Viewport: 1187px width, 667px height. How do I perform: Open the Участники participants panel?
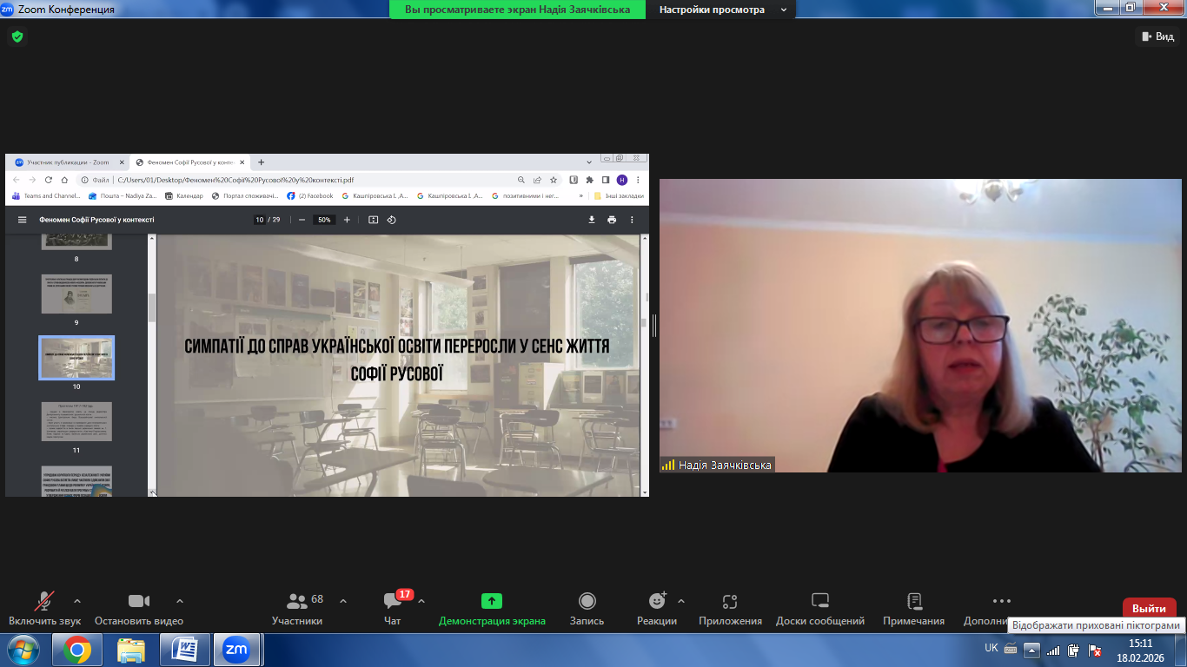point(297,608)
